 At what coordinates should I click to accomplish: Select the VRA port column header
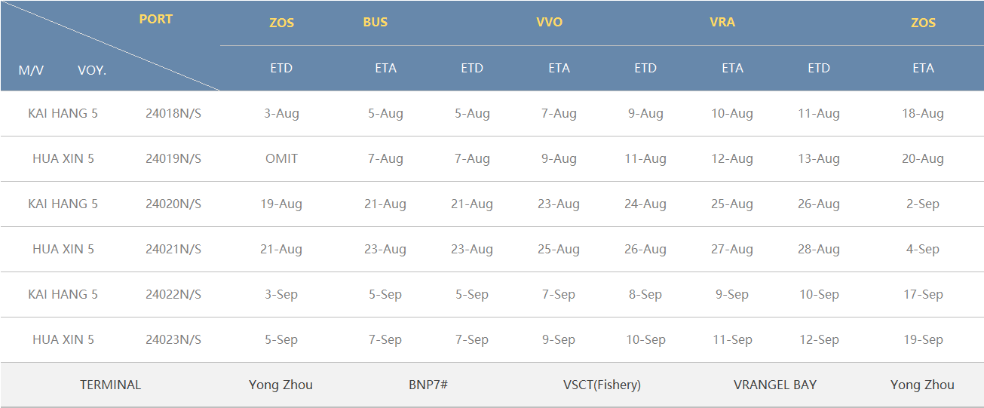pyautogui.click(x=722, y=23)
